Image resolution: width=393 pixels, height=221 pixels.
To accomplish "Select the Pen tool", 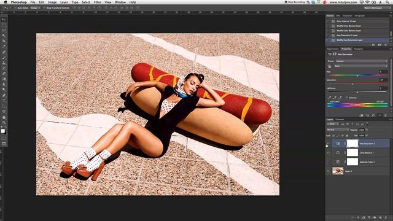I will pyautogui.click(x=4, y=96).
